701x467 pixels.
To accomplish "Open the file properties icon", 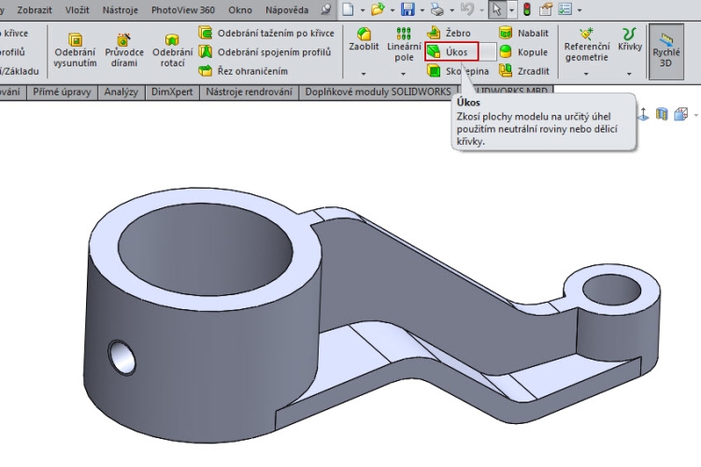I will (546, 9).
